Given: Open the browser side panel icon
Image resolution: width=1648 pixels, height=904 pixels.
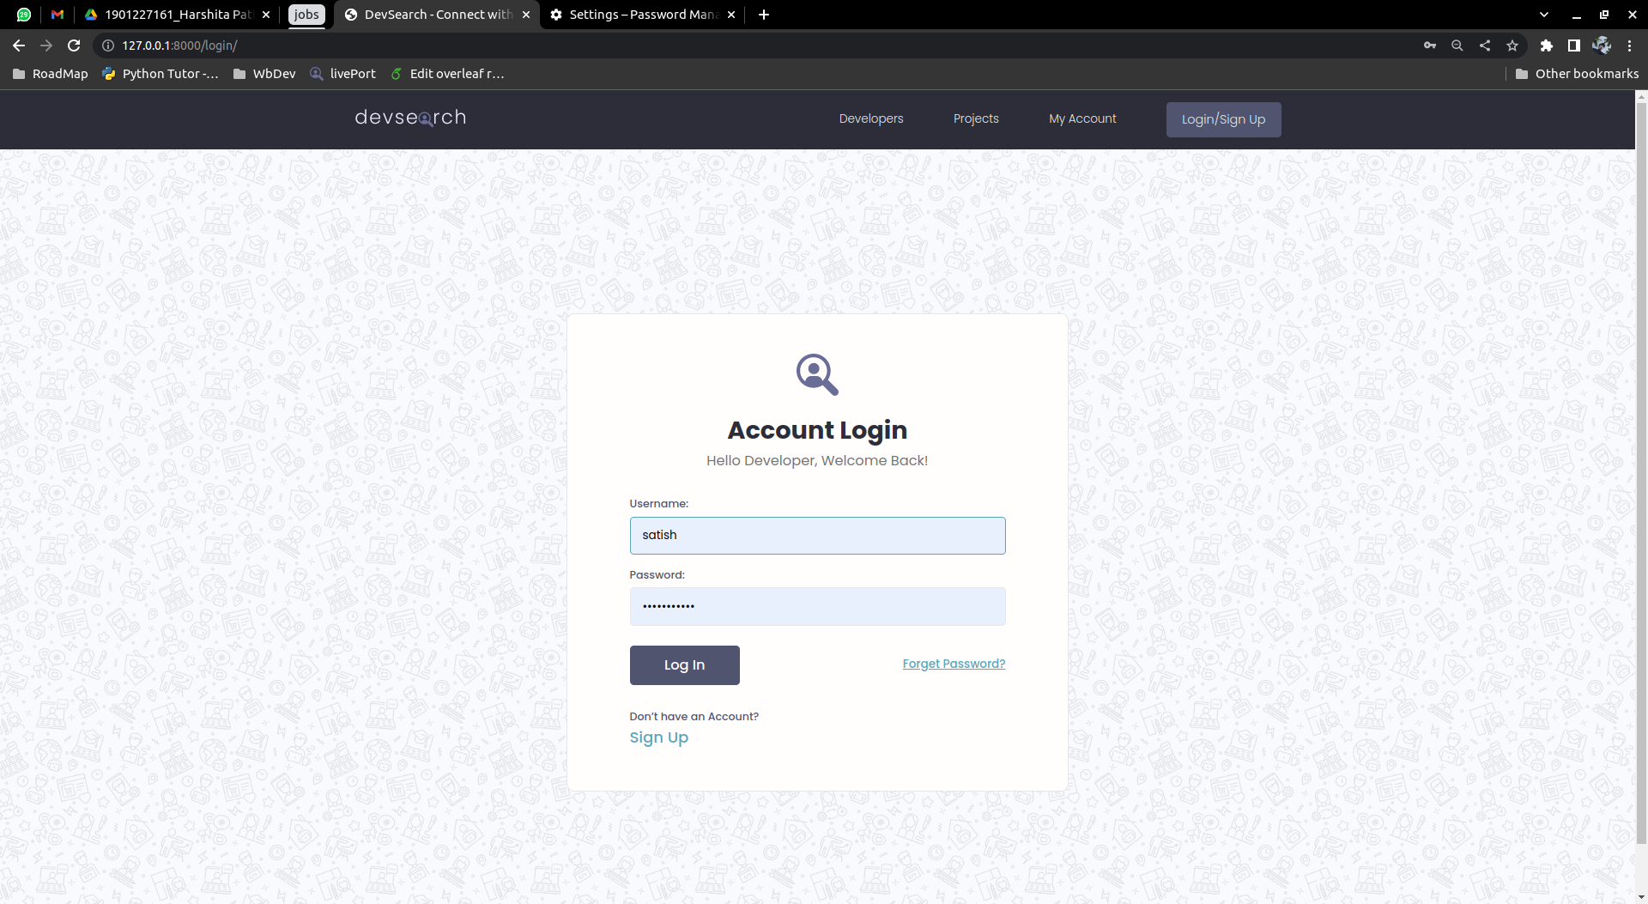Looking at the screenshot, I should coord(1575,46).
